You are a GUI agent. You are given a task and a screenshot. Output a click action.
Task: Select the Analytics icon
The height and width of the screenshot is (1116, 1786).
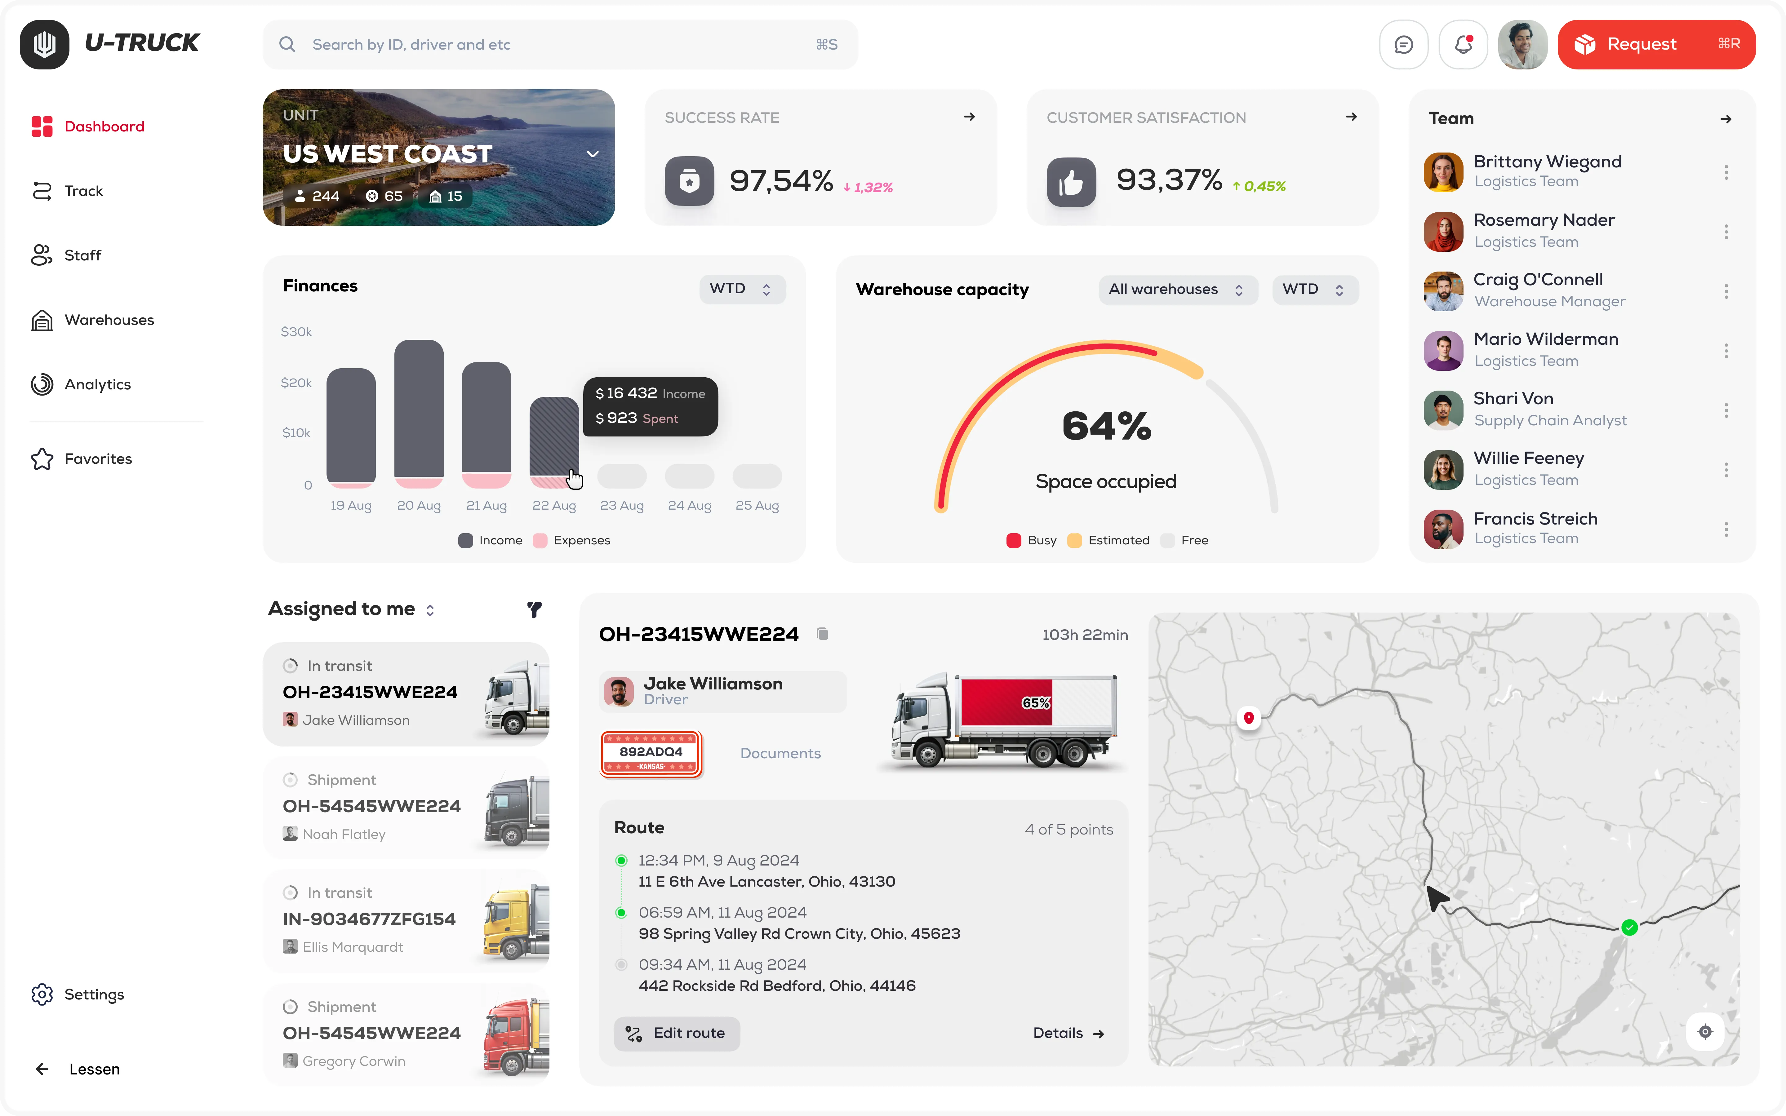point(42,384)
